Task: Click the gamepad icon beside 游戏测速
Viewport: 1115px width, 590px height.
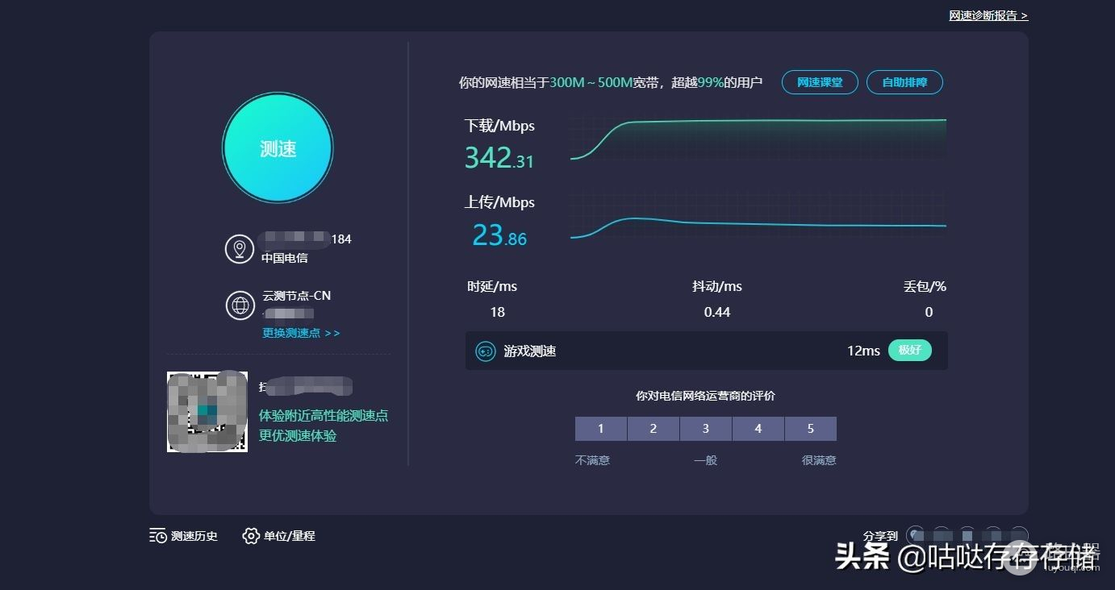Action: point(485,351)
